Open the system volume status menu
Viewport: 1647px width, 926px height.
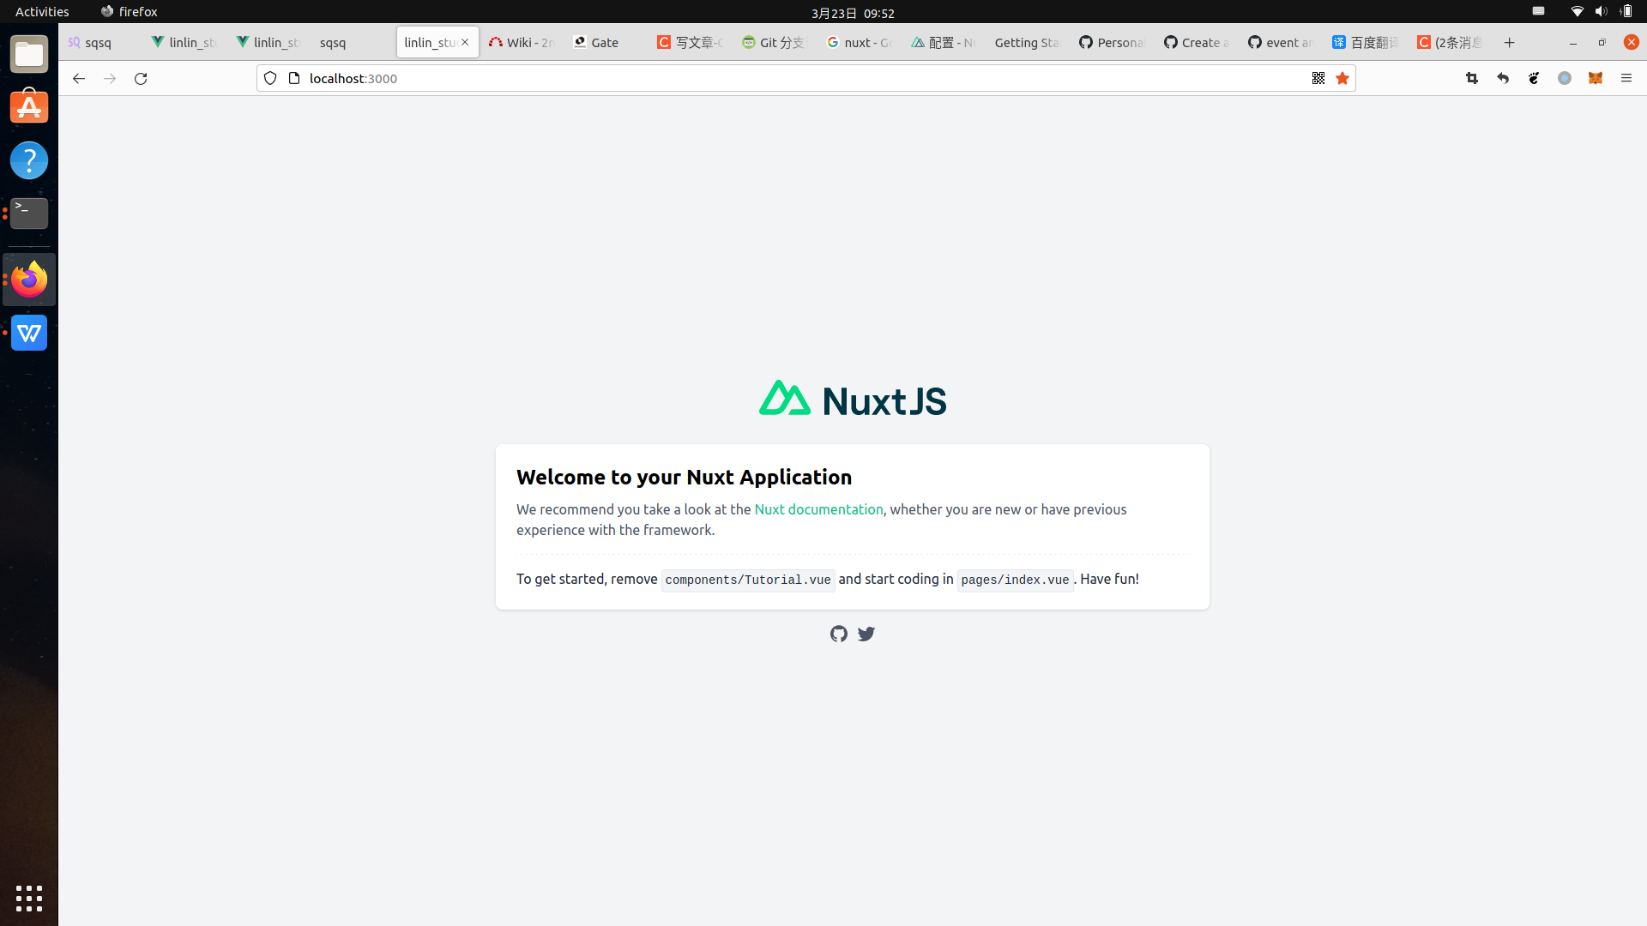tap(1601, 11)
